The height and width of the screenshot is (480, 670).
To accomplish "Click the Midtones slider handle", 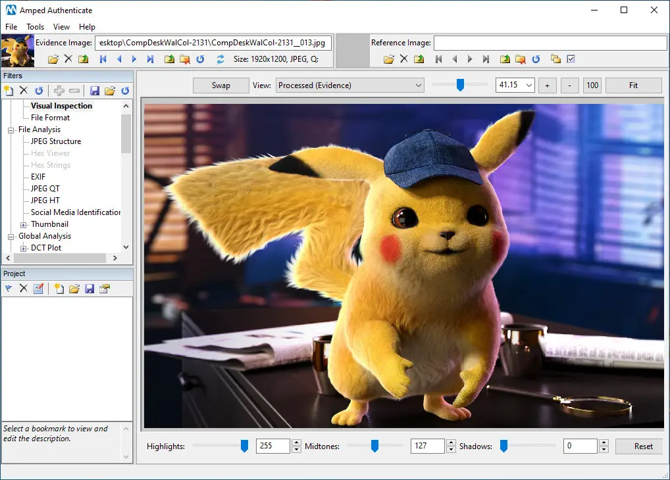I will (x=374, y=446).
